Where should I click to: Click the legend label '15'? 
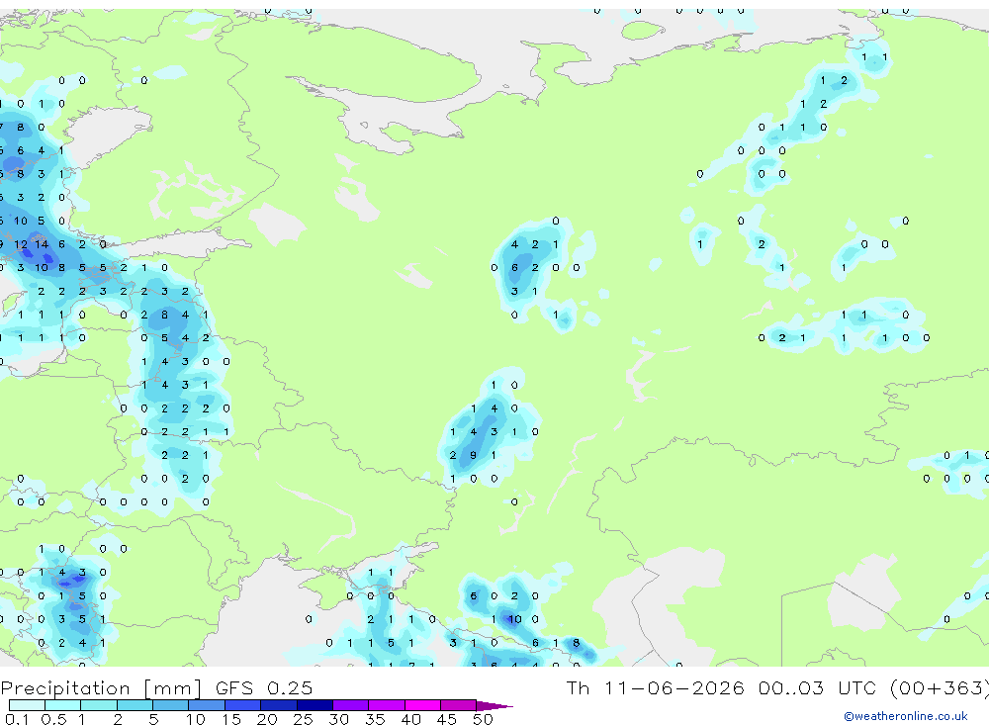click(x=230, y=719)
